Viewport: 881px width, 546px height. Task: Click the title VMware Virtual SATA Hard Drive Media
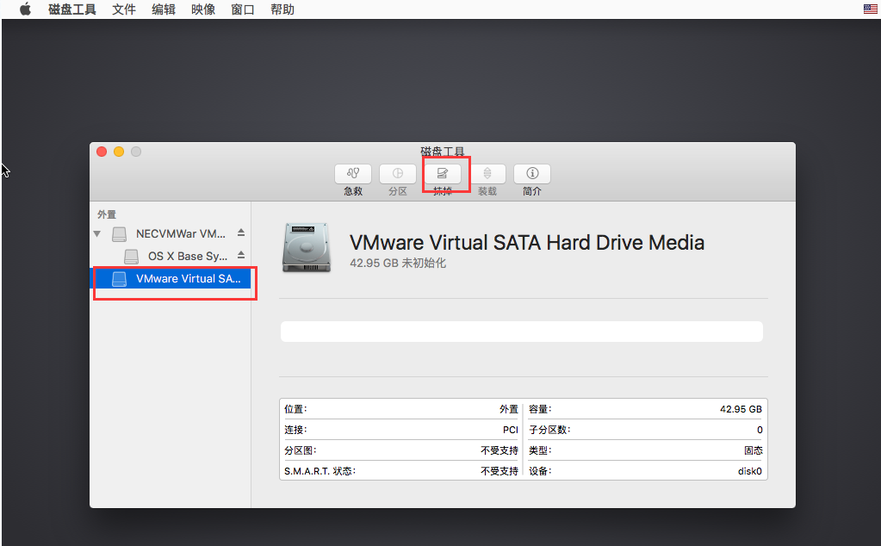tap(526, 243)
